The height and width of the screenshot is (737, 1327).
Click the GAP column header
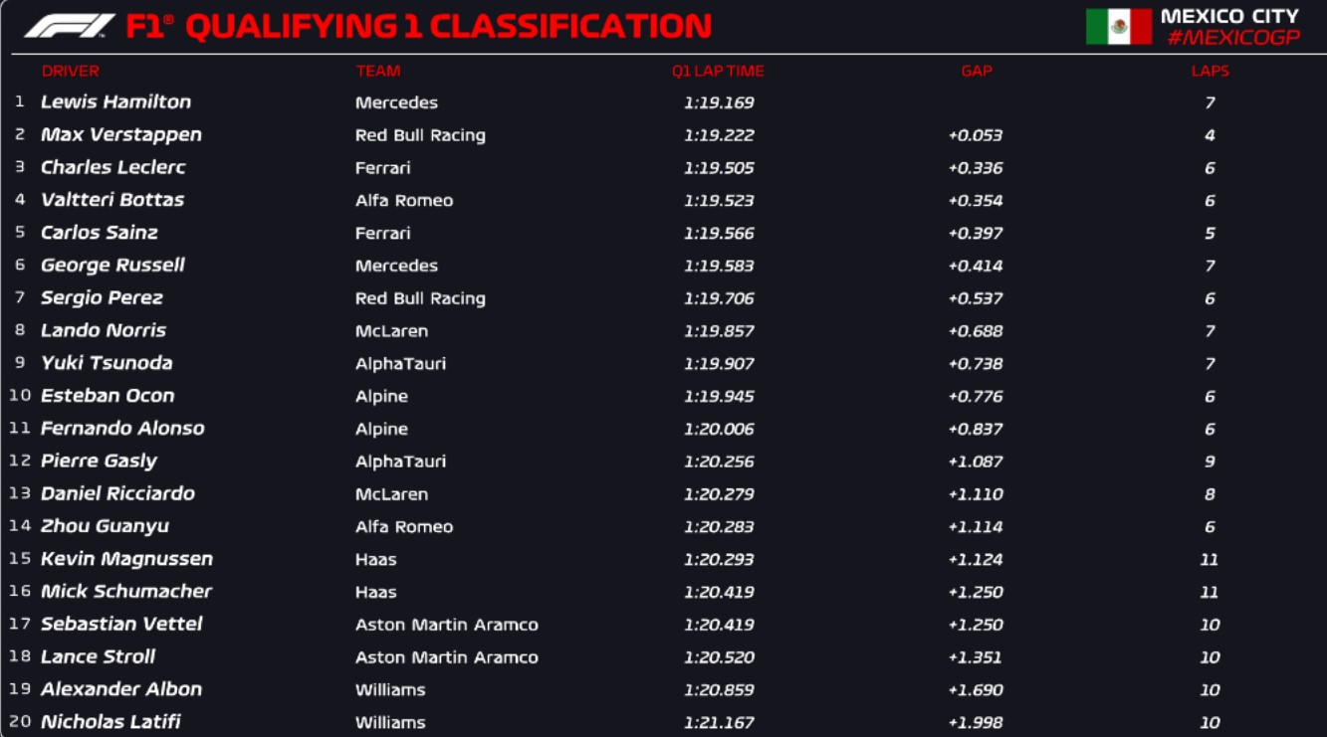coord(977,72)
